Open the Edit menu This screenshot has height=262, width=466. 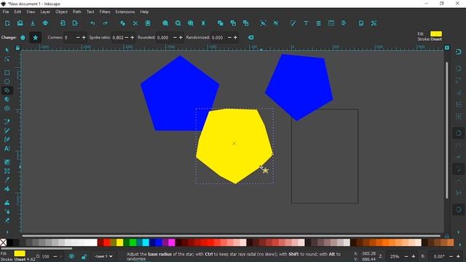tap(17, 12)
